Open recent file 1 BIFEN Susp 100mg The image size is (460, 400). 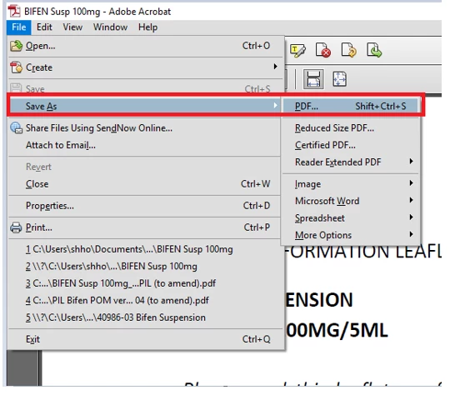click(x=145, y=249)
